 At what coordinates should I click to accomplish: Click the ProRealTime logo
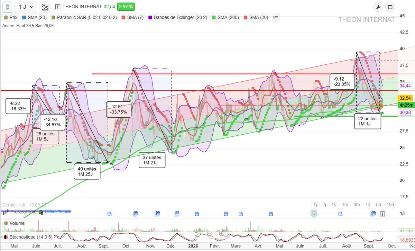point(19,212)
